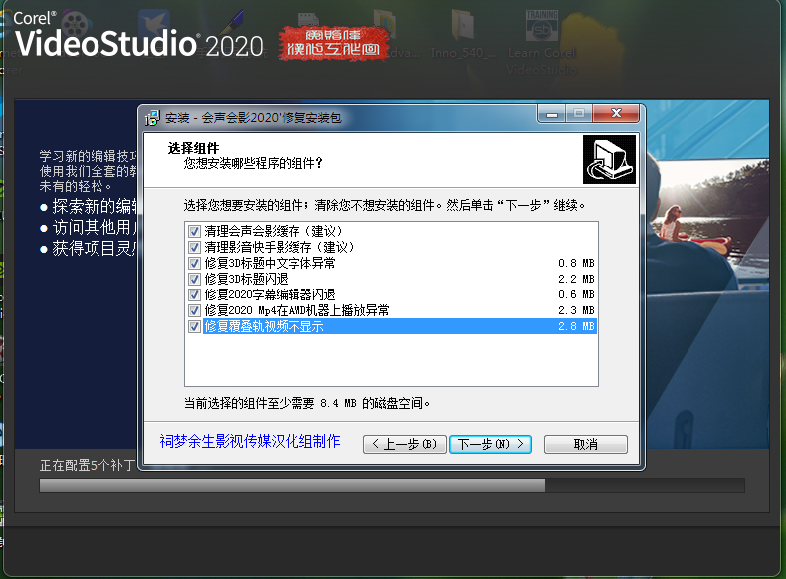This screenshot has height=579, width=786.
Task: Click 下一步(N) button to continue
Action: (x=491, y=444)
